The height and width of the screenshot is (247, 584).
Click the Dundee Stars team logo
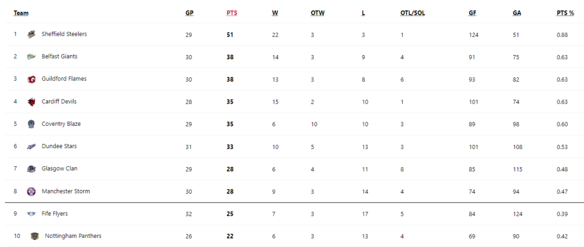coord(31,147)
